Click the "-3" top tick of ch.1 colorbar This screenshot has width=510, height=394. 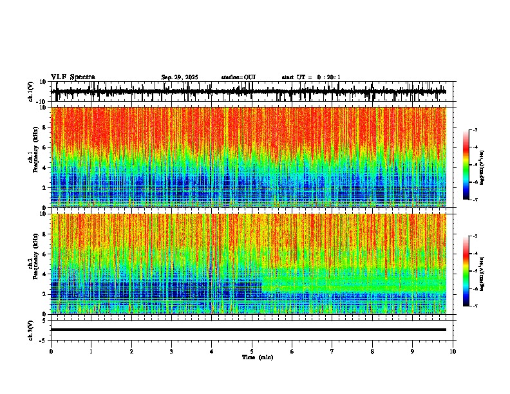(x=475, y=129)
